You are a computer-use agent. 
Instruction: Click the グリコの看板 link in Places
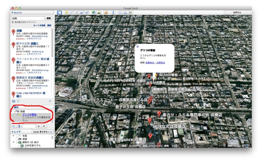pyautogui.click(x=29, y=115)
